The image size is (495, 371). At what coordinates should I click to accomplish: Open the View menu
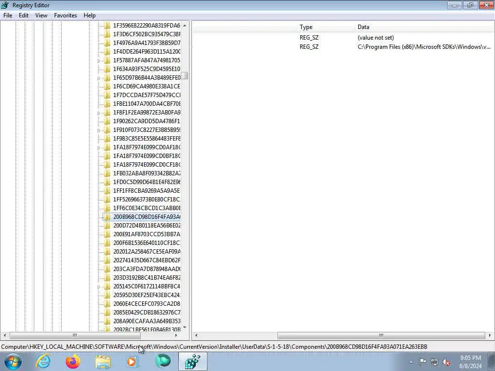pos(41,15)
